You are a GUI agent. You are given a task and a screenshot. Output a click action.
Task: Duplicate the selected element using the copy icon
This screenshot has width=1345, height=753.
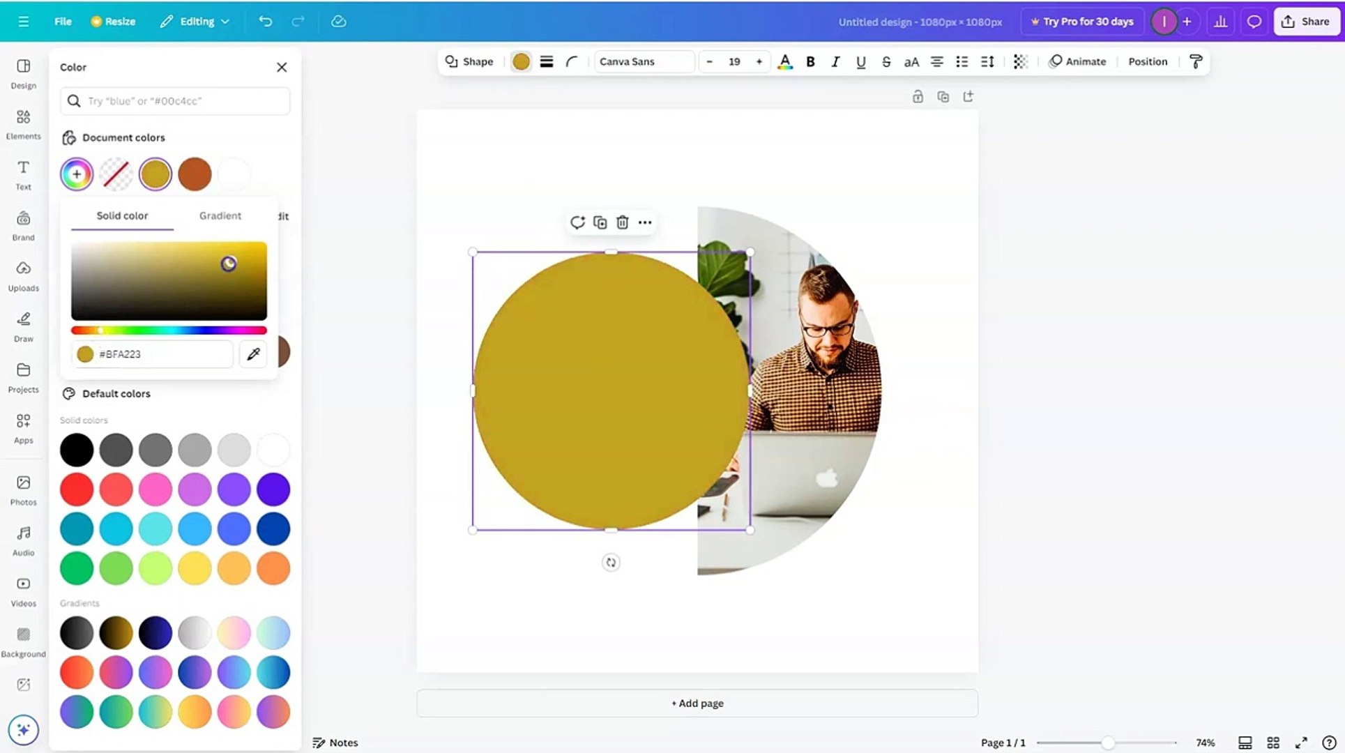click(600, 222)
